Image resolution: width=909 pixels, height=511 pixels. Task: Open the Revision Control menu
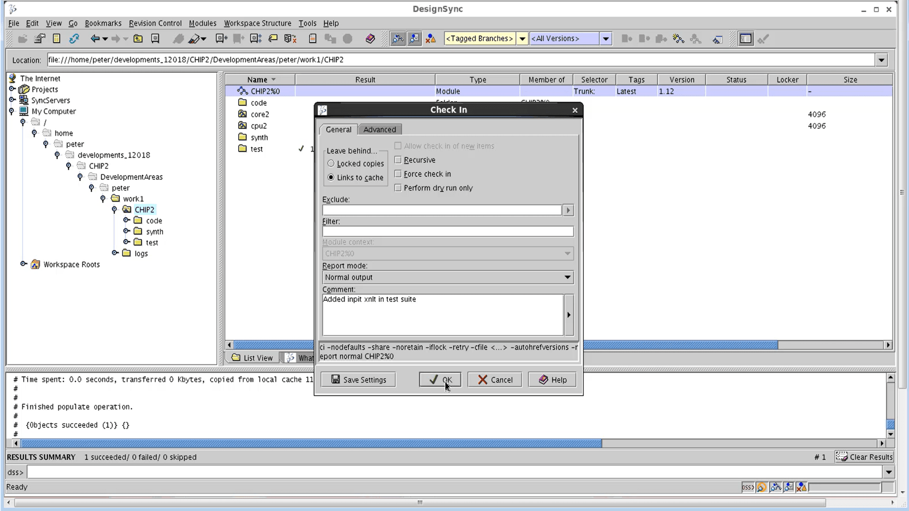[155, 23]
